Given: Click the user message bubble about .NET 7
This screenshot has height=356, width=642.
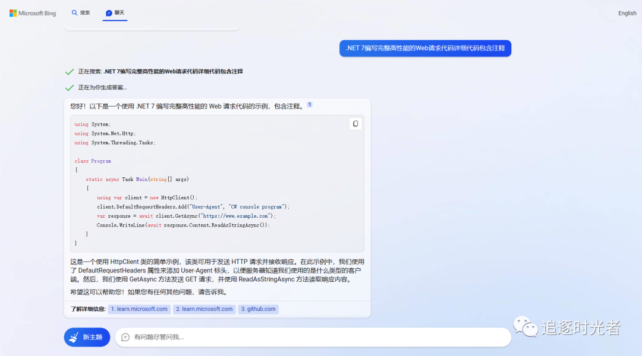Looking at the screenshot, I should click(425, 48).
